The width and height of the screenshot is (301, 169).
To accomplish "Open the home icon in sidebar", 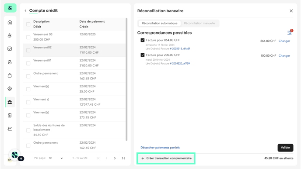I will pyautogui.click(x=10, y=22).
